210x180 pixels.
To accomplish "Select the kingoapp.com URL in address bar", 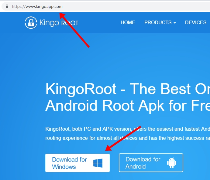I will coord(37,6).
